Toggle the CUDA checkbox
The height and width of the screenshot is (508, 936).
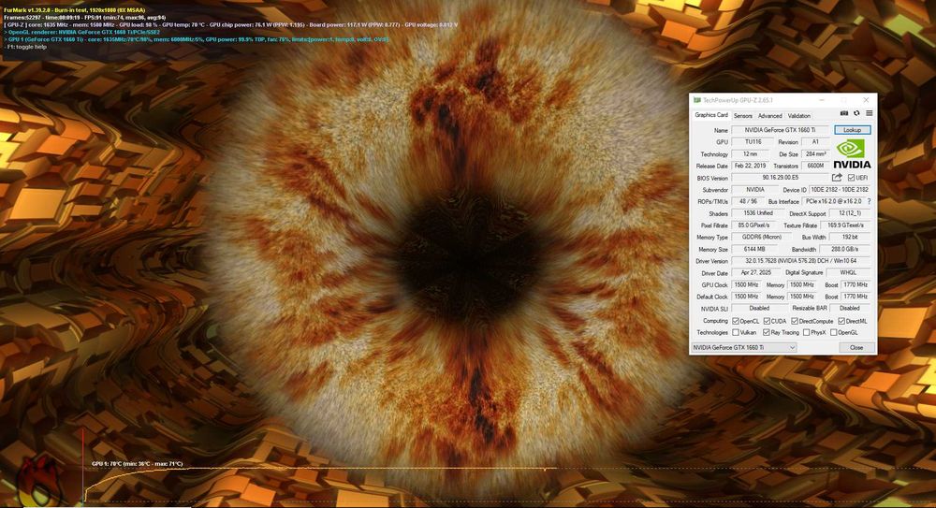767,321
